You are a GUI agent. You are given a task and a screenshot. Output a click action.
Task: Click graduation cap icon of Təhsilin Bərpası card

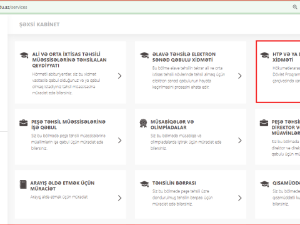[x=144, y=184]
